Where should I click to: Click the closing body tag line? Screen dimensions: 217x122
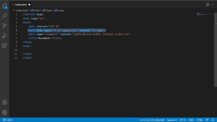pos(27,54)
